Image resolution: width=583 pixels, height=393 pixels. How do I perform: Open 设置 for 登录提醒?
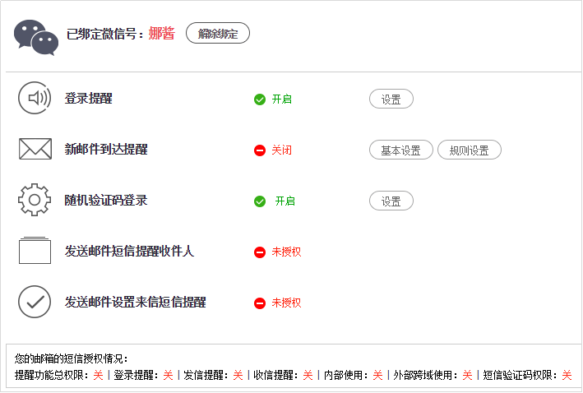pos(391,99)
